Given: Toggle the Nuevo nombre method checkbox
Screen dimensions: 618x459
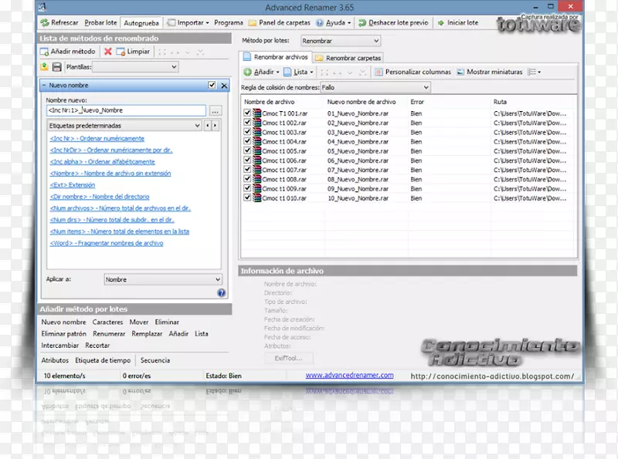Looking at the screenshot, I should pos(212,86).
